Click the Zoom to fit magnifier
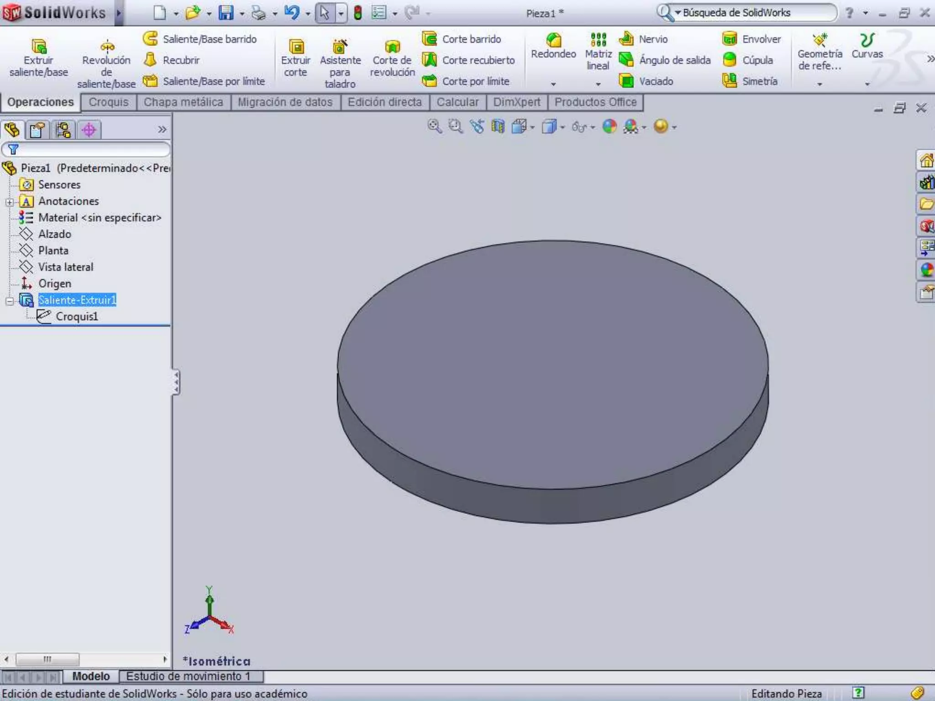The height and width of the screenshot is (701, 935). coord(434,126)
